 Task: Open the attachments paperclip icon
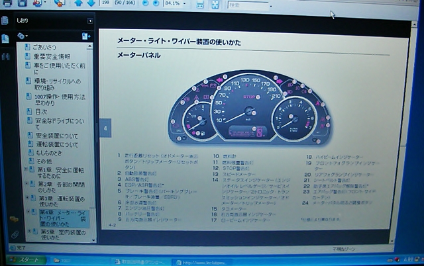(15, 235)
